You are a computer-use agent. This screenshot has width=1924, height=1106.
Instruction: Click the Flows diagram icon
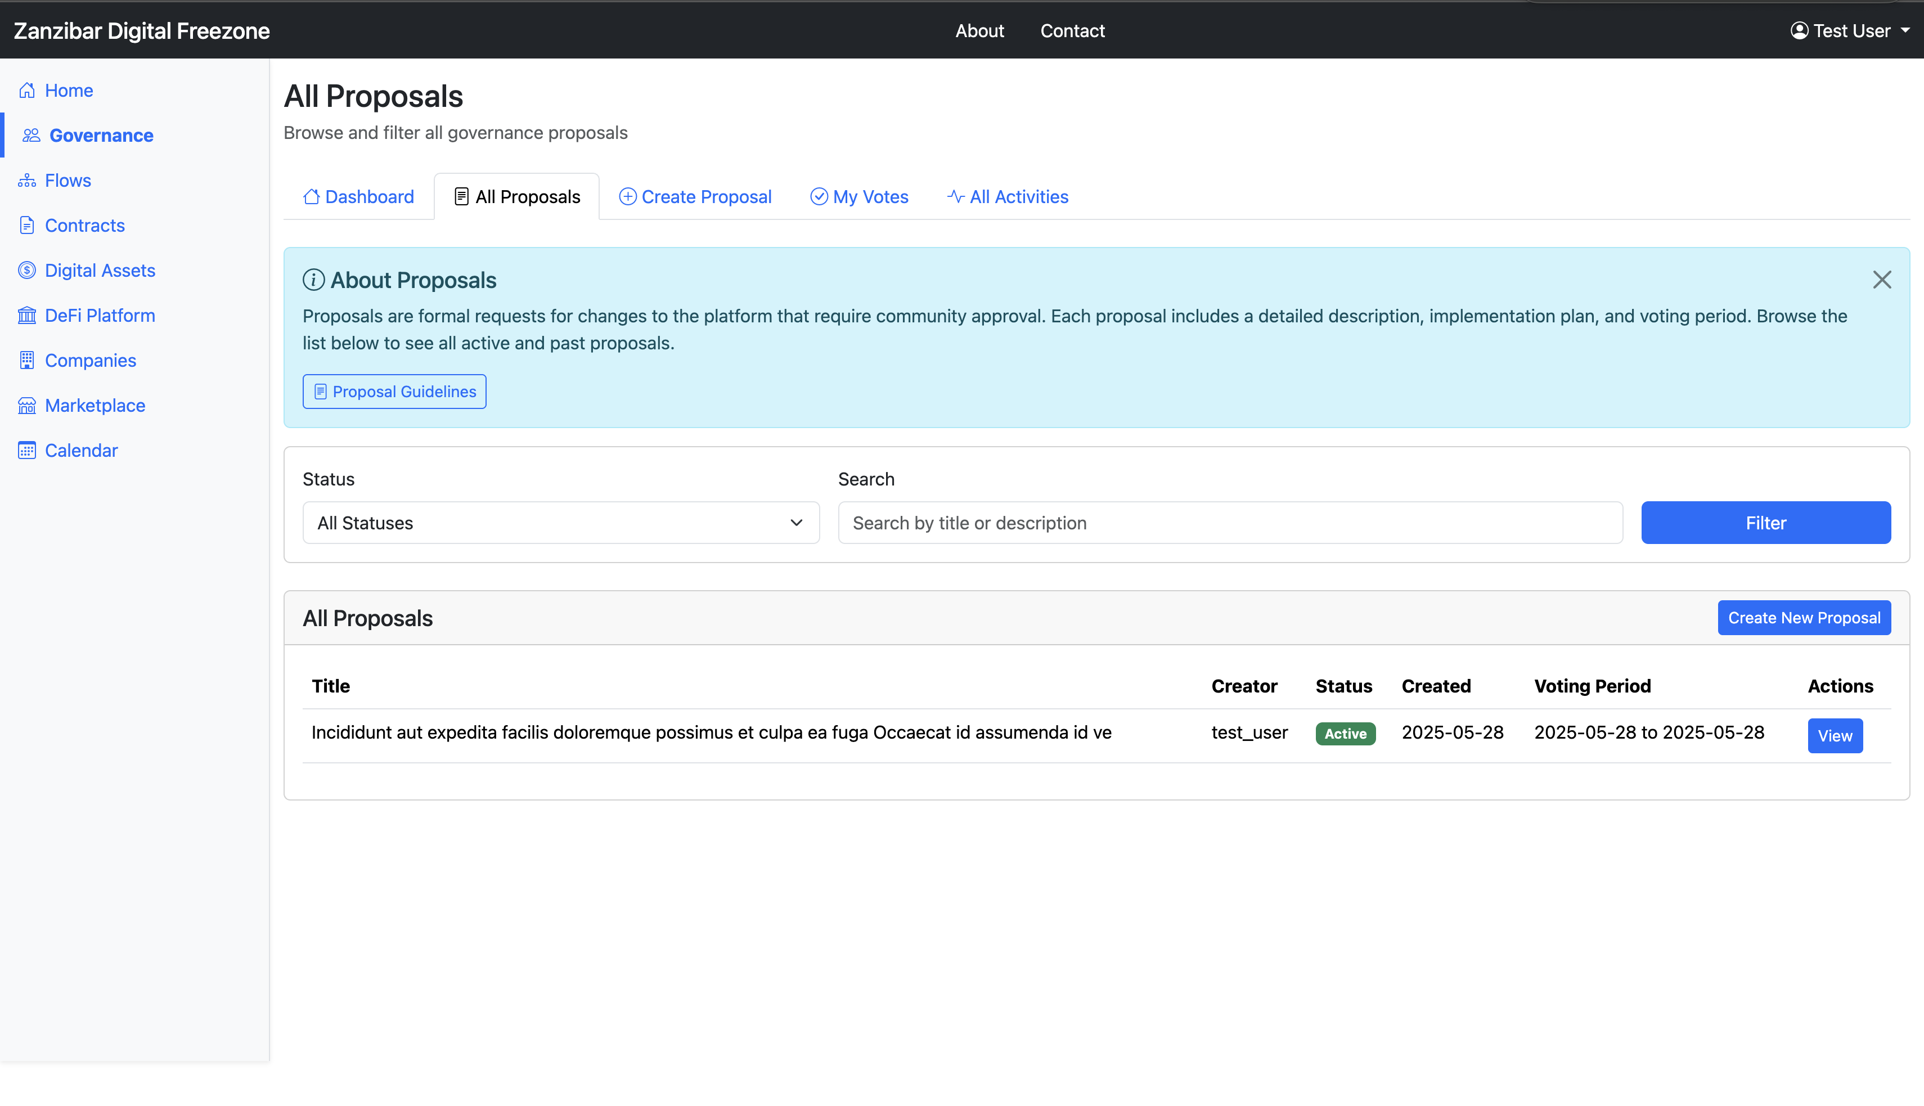28,180
